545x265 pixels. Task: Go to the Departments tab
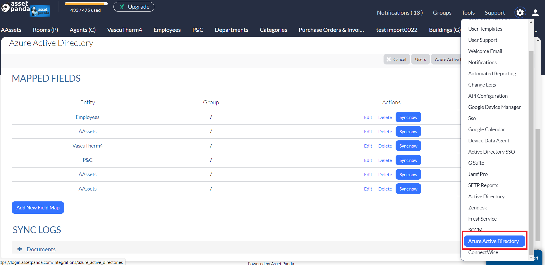coord(232,30)
